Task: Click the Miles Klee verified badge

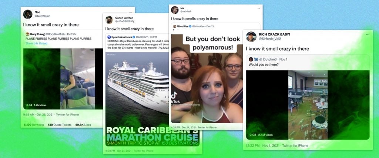Action: (x=190, y=26)
